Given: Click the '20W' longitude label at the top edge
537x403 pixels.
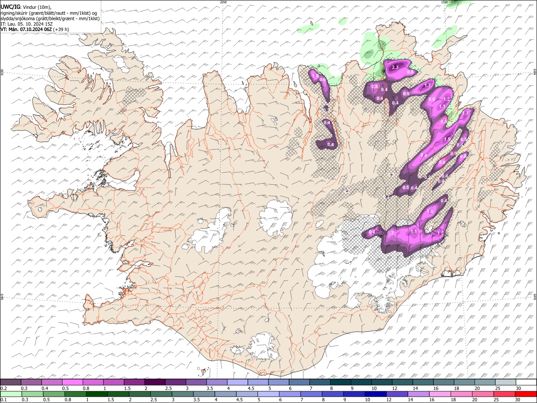Looking at the screenshot, I should [x=223, y=2].
